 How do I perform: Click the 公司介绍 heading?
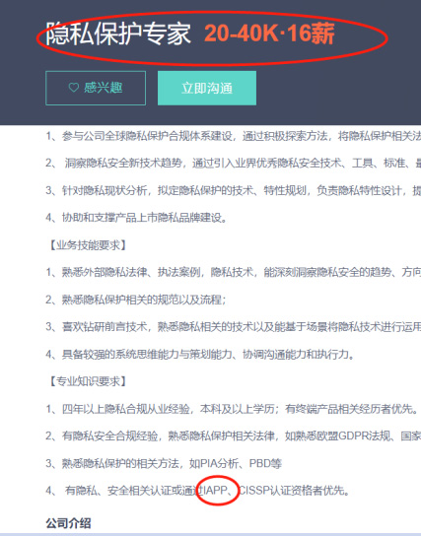68,523
